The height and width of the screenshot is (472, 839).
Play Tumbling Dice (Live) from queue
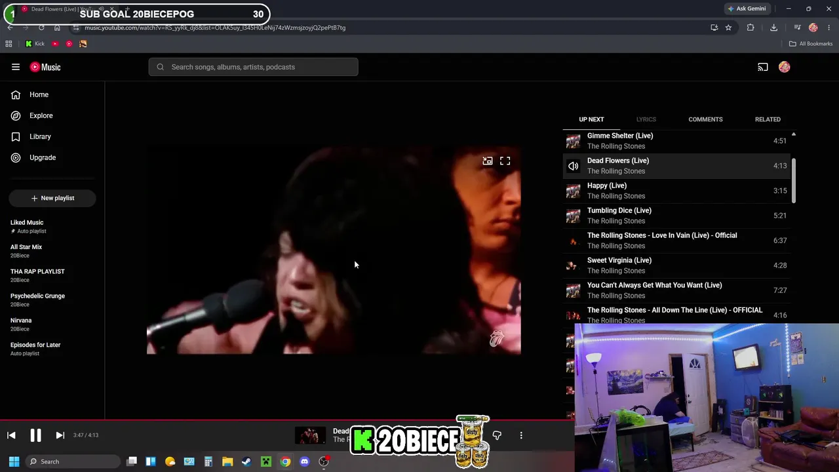[677, 216]
